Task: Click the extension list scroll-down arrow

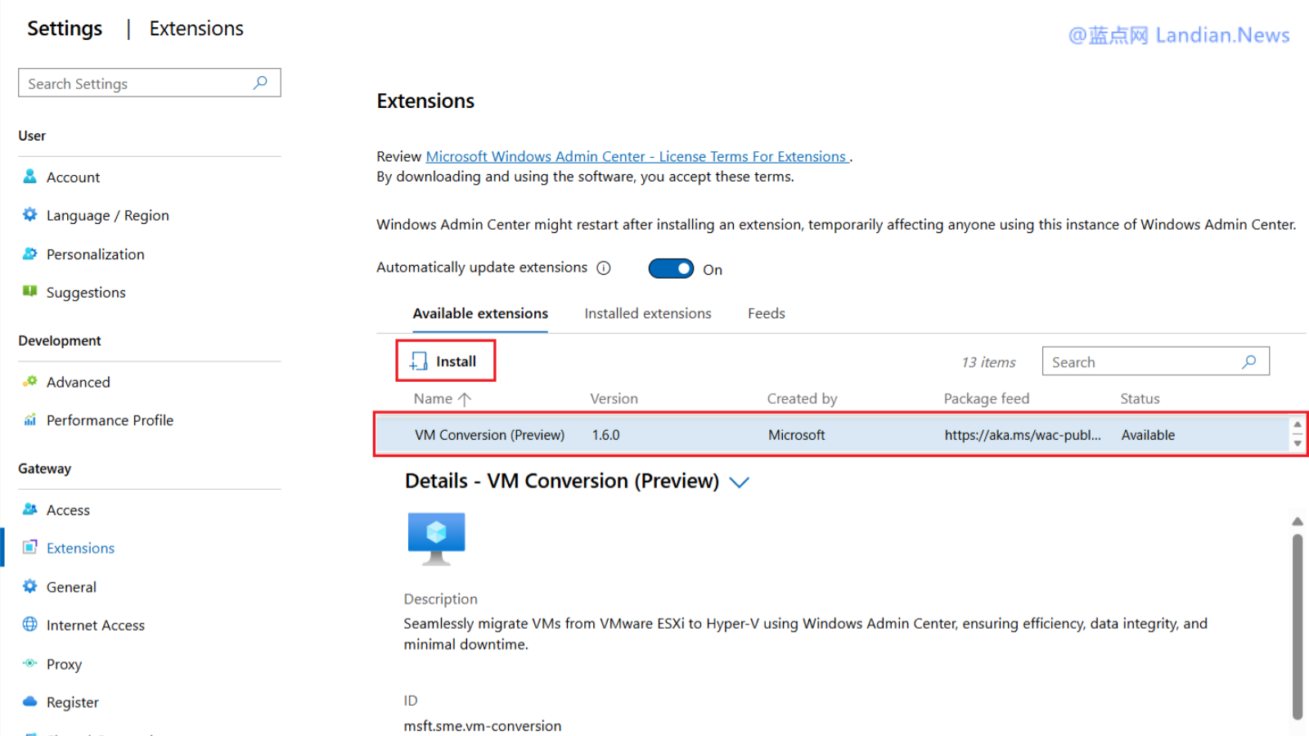Action: pyautogui.click(x=1297, y=444)
